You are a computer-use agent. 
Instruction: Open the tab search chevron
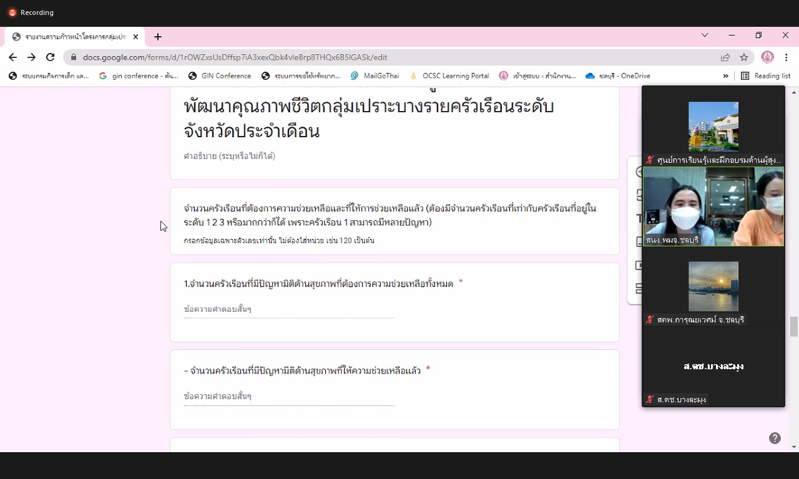[705, 36]
